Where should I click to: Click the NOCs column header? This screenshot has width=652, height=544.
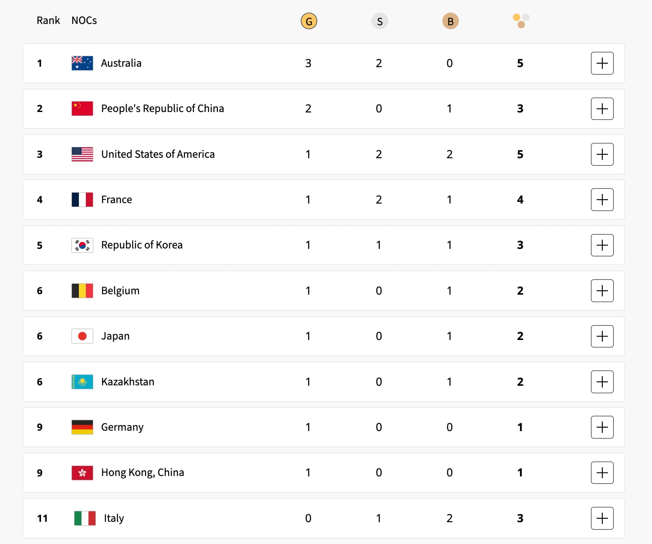point(84,20)
